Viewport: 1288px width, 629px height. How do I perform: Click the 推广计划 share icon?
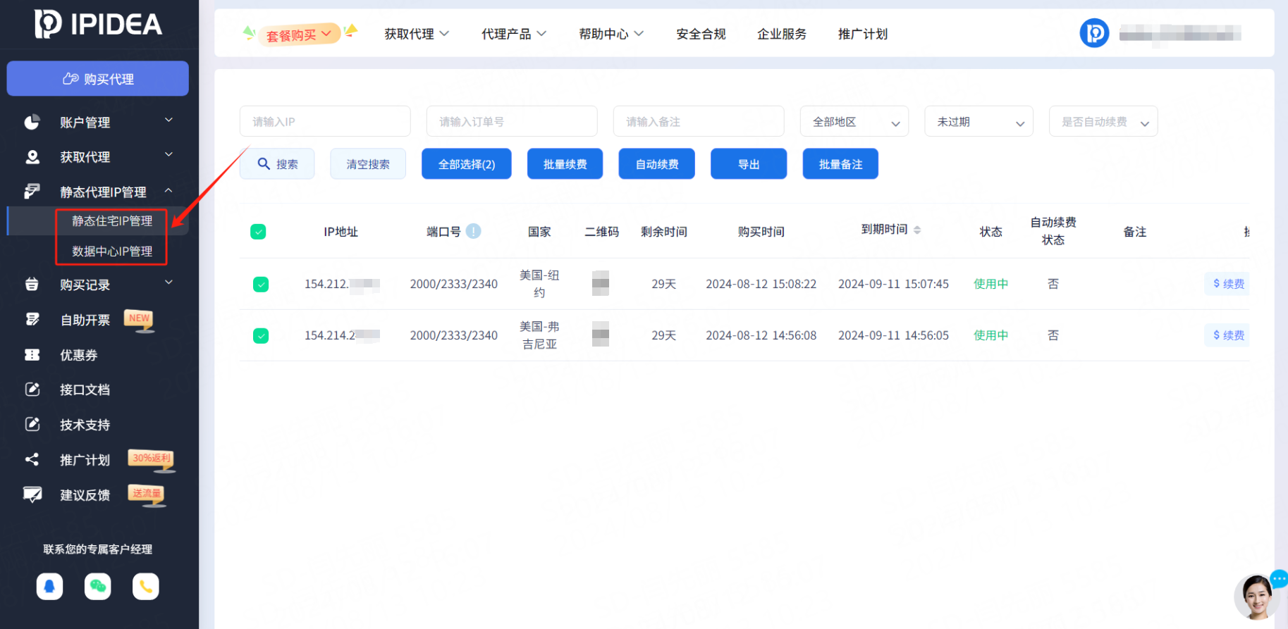(32, 459)
